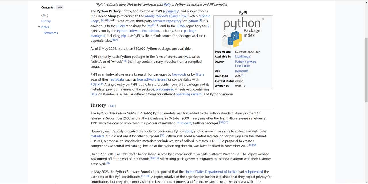Open the DLLs link
The height and width of the screenshot is (184, 368).
coord(94,94)
